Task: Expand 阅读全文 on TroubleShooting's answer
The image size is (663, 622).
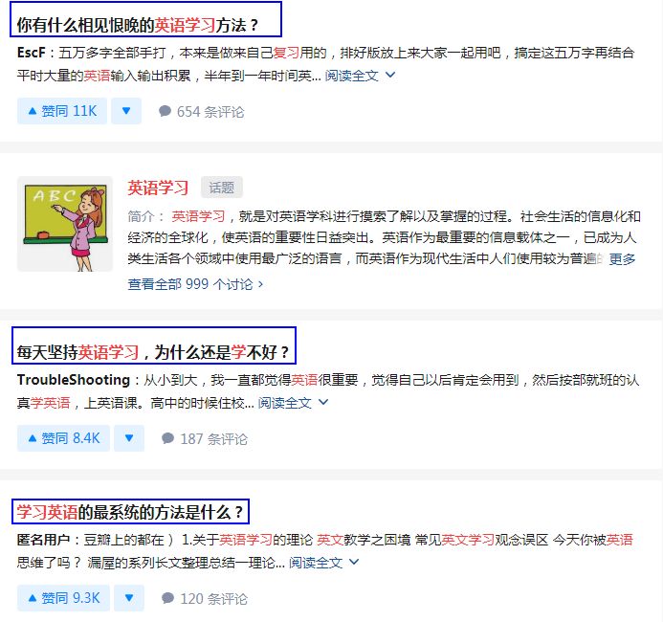Action: click(293, 403)
